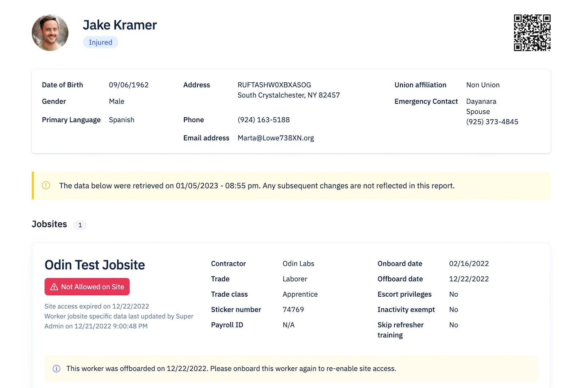
Task: Click the email Marta@Lowe738XN.org
Action: pos(276,138)
